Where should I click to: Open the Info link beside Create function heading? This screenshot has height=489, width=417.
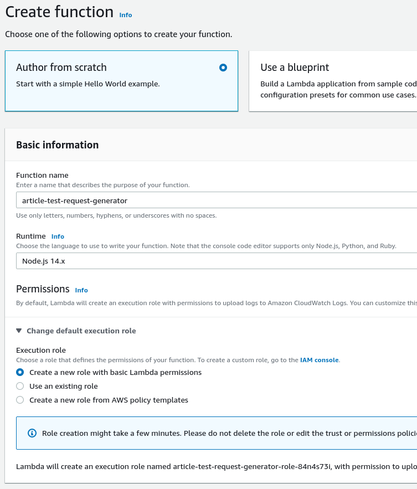tap(126, 15)
